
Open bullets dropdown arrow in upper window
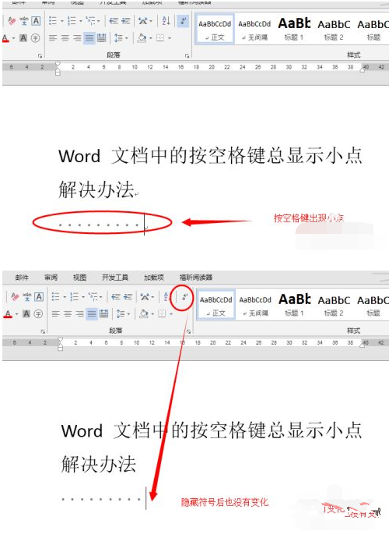click(x=62, y=21)
